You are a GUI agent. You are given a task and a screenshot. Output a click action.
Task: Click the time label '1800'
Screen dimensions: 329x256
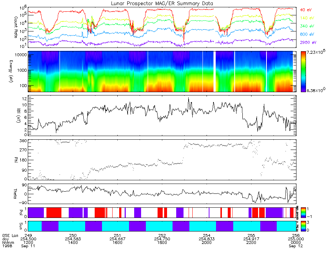(x=162, y=242)
